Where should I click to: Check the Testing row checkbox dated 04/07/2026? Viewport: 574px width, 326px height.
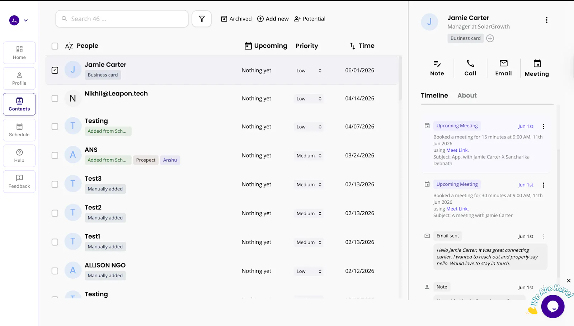pyautogui.click(x=55, y=127)
